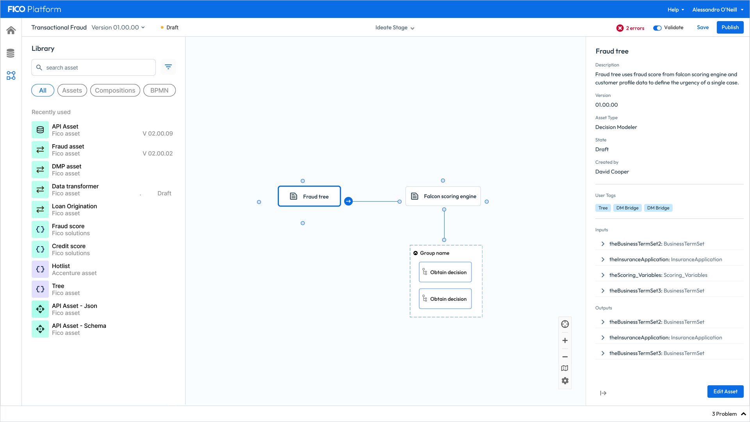Click the Loan Origination icon

[40, 209]
